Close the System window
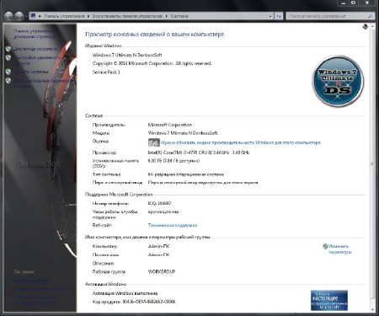 click(367, 3)
